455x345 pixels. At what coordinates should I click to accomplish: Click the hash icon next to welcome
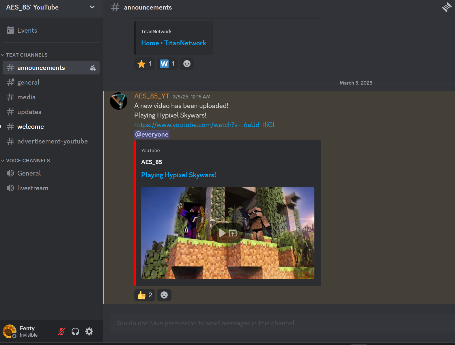point(10,126)
